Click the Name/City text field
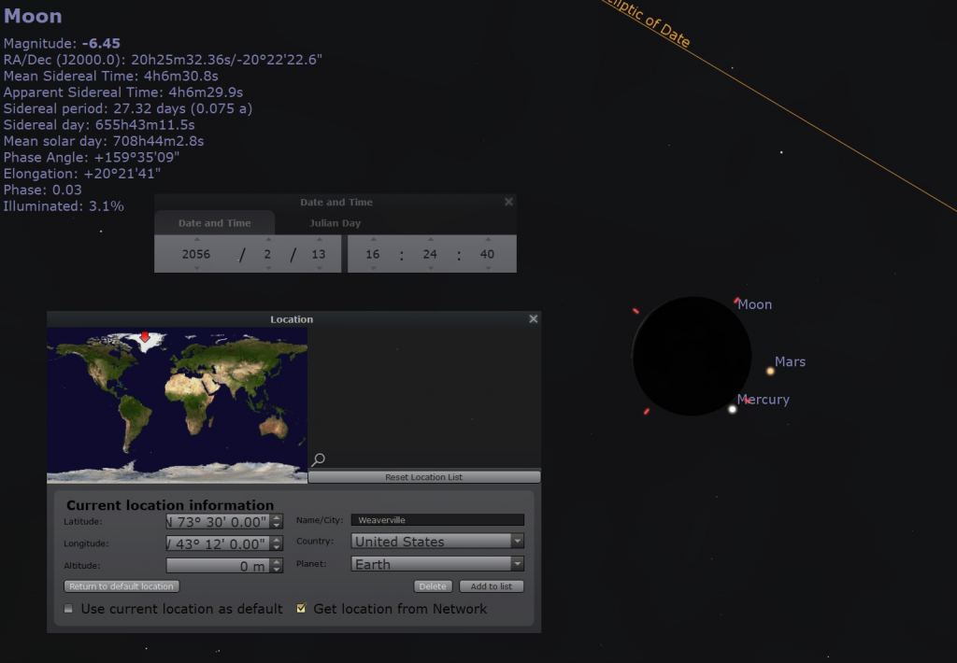 click(x=437, y=520)
